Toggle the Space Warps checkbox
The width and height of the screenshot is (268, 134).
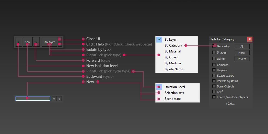tap(214, 75)
